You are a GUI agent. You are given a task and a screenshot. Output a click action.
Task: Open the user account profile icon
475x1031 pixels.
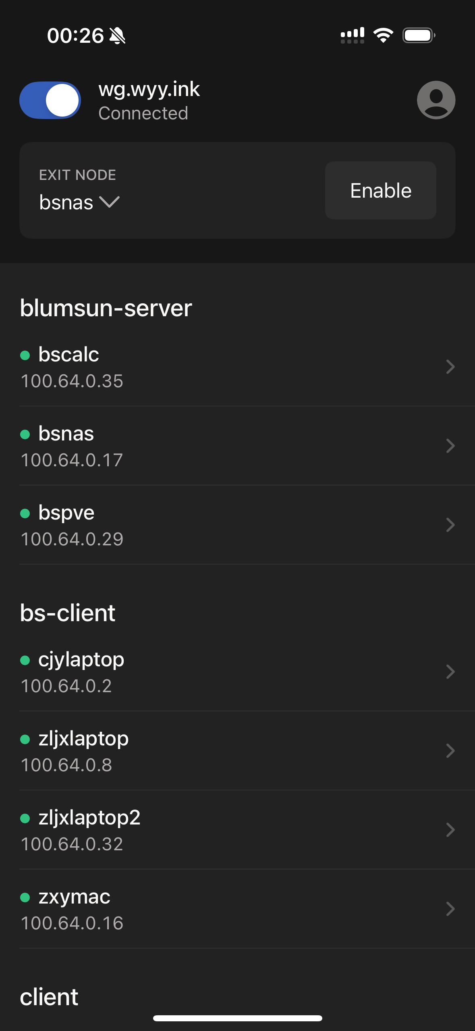click(436, 100)
